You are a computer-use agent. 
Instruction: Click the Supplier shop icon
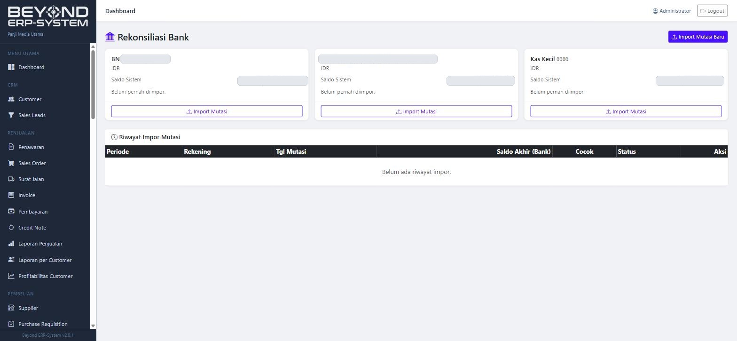11,308
